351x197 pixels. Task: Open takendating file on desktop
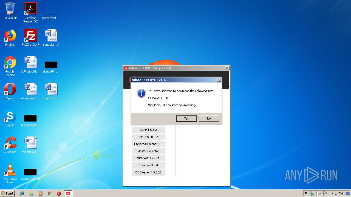(51, 66)
